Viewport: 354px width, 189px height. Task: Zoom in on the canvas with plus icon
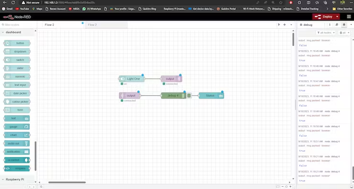point(290,187)
